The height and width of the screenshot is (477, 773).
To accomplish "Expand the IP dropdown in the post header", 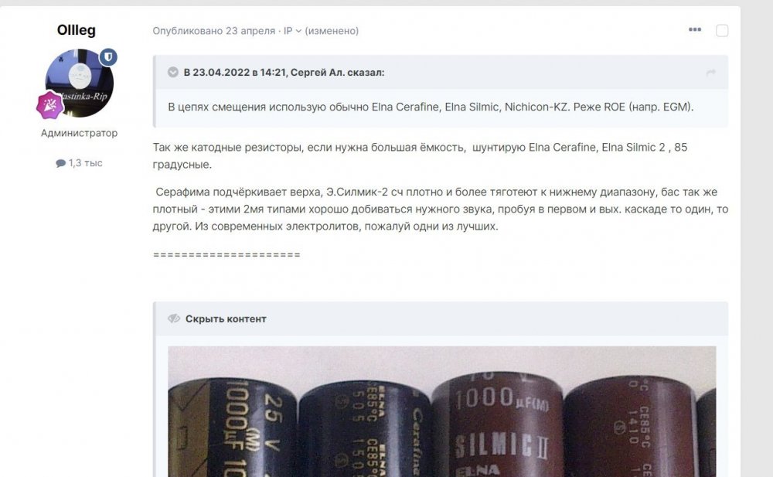I will coord(292,31).
